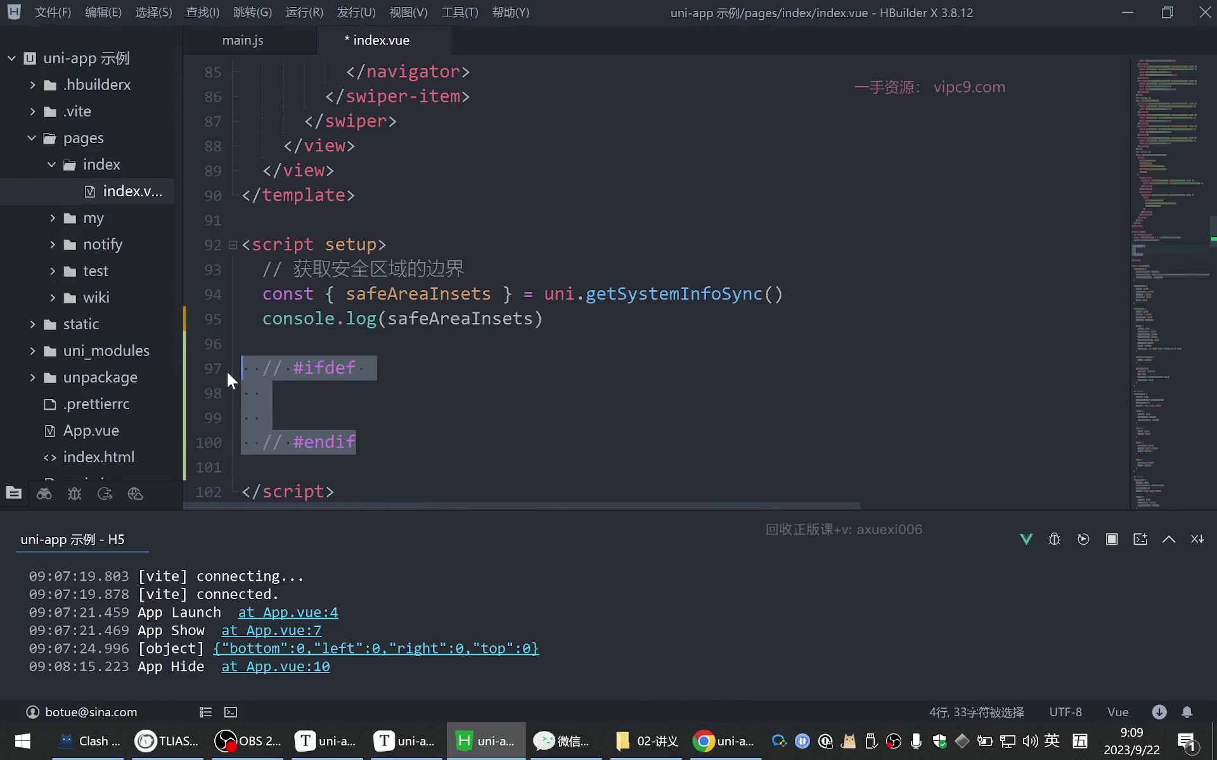Open index.html in the file tree
The width and height of the screenshot is (1217, 760).
pos(98,457)
